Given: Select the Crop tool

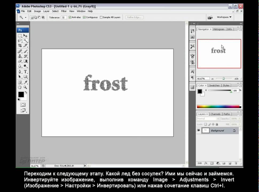Looking at the screenshot, I should point(20,45).
